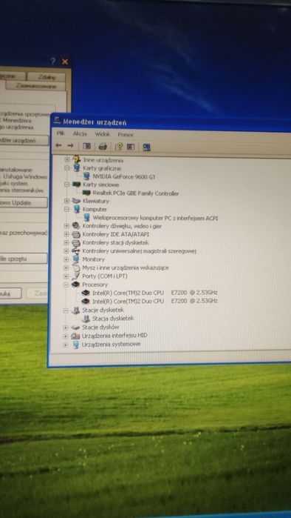
Task: Click the Kontrolery dźwięku speaker icon
Action: click(x=76, y=226)
